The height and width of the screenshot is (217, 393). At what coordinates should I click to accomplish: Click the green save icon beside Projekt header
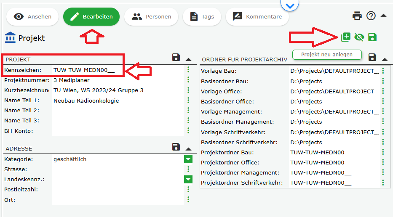tap(372, 37)
